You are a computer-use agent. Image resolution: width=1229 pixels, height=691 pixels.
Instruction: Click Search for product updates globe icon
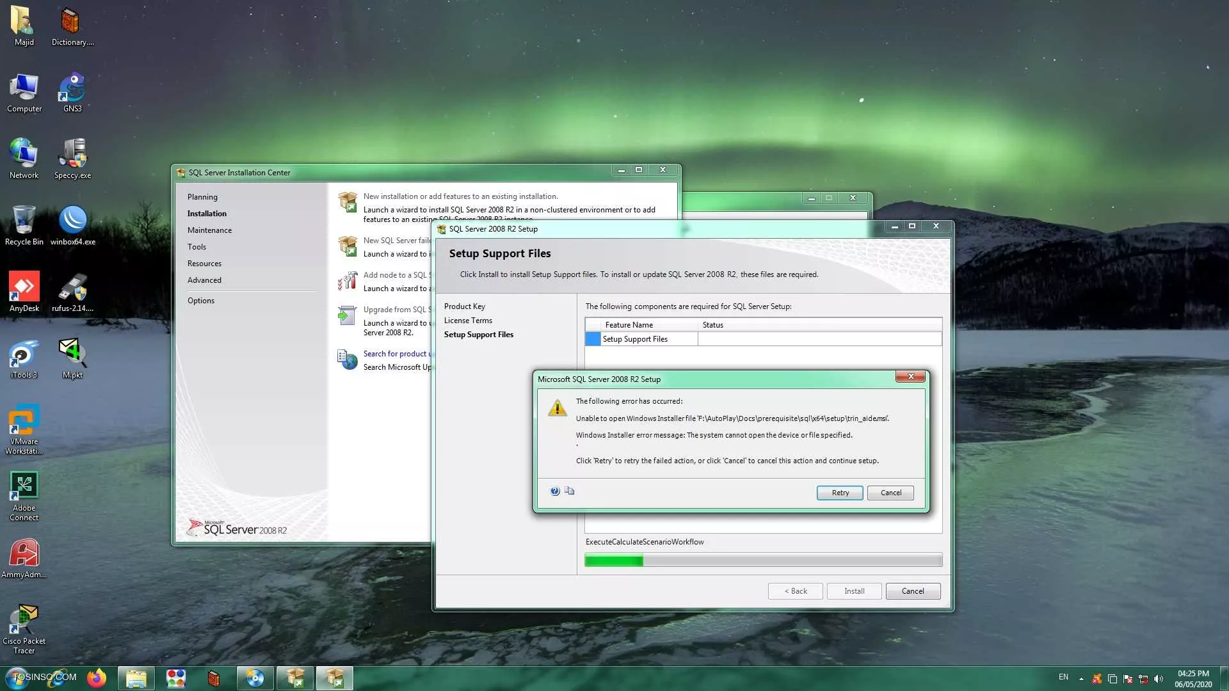pos(348,360)
